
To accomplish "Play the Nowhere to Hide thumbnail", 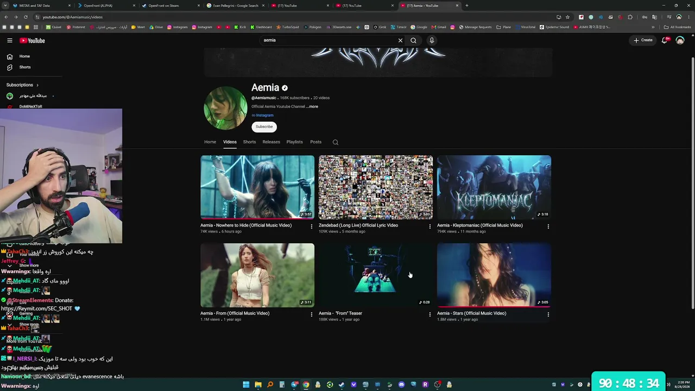I will coord(257,187).
